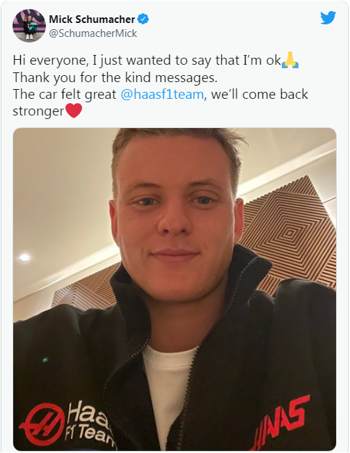This screenshot has height=453, width=350.
Task: Open the Mick Schumacher display name
Action: coord(92,19)
